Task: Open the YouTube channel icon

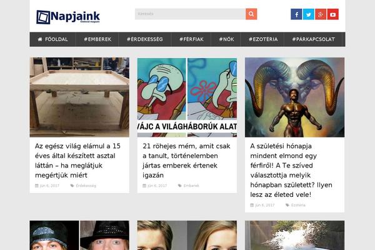Action: pos(333,14)
